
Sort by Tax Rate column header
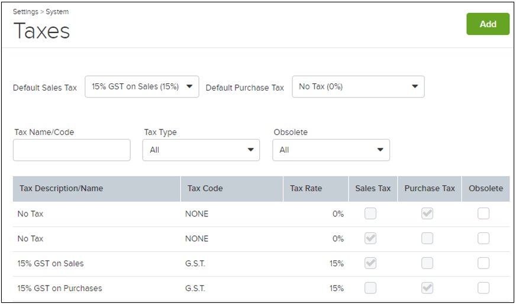[306, 189]
